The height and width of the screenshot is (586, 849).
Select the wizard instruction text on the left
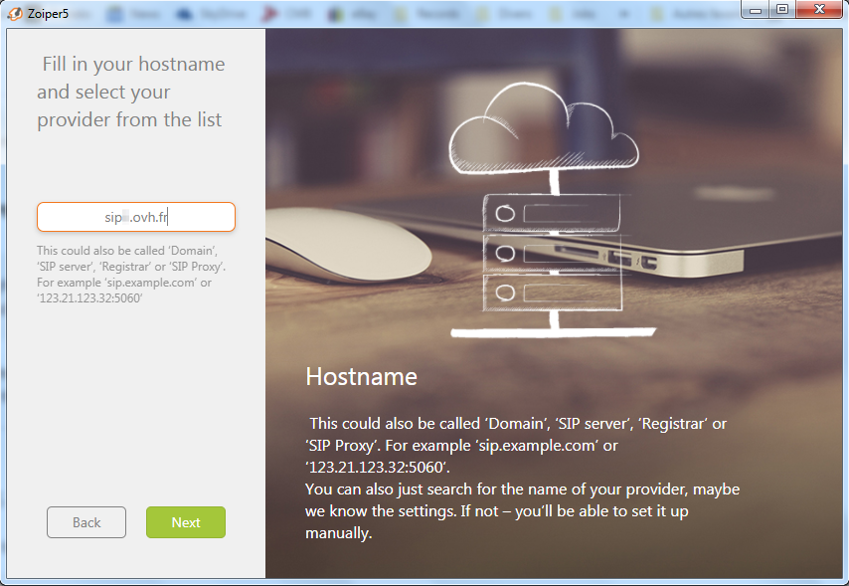[130, 91]
